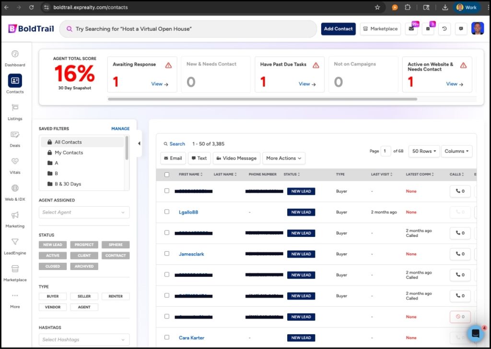Click the Add Contact button
The height and width of the screenshot is (349, 491).
(x=338, y=29)
